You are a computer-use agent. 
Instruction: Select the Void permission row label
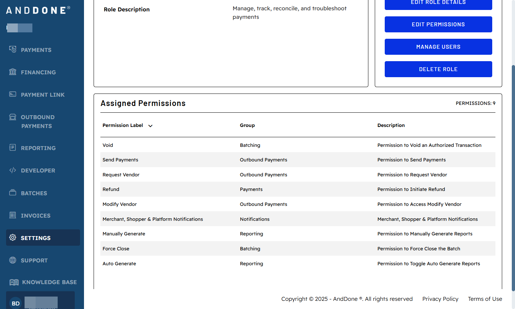[x=108, y=145]
